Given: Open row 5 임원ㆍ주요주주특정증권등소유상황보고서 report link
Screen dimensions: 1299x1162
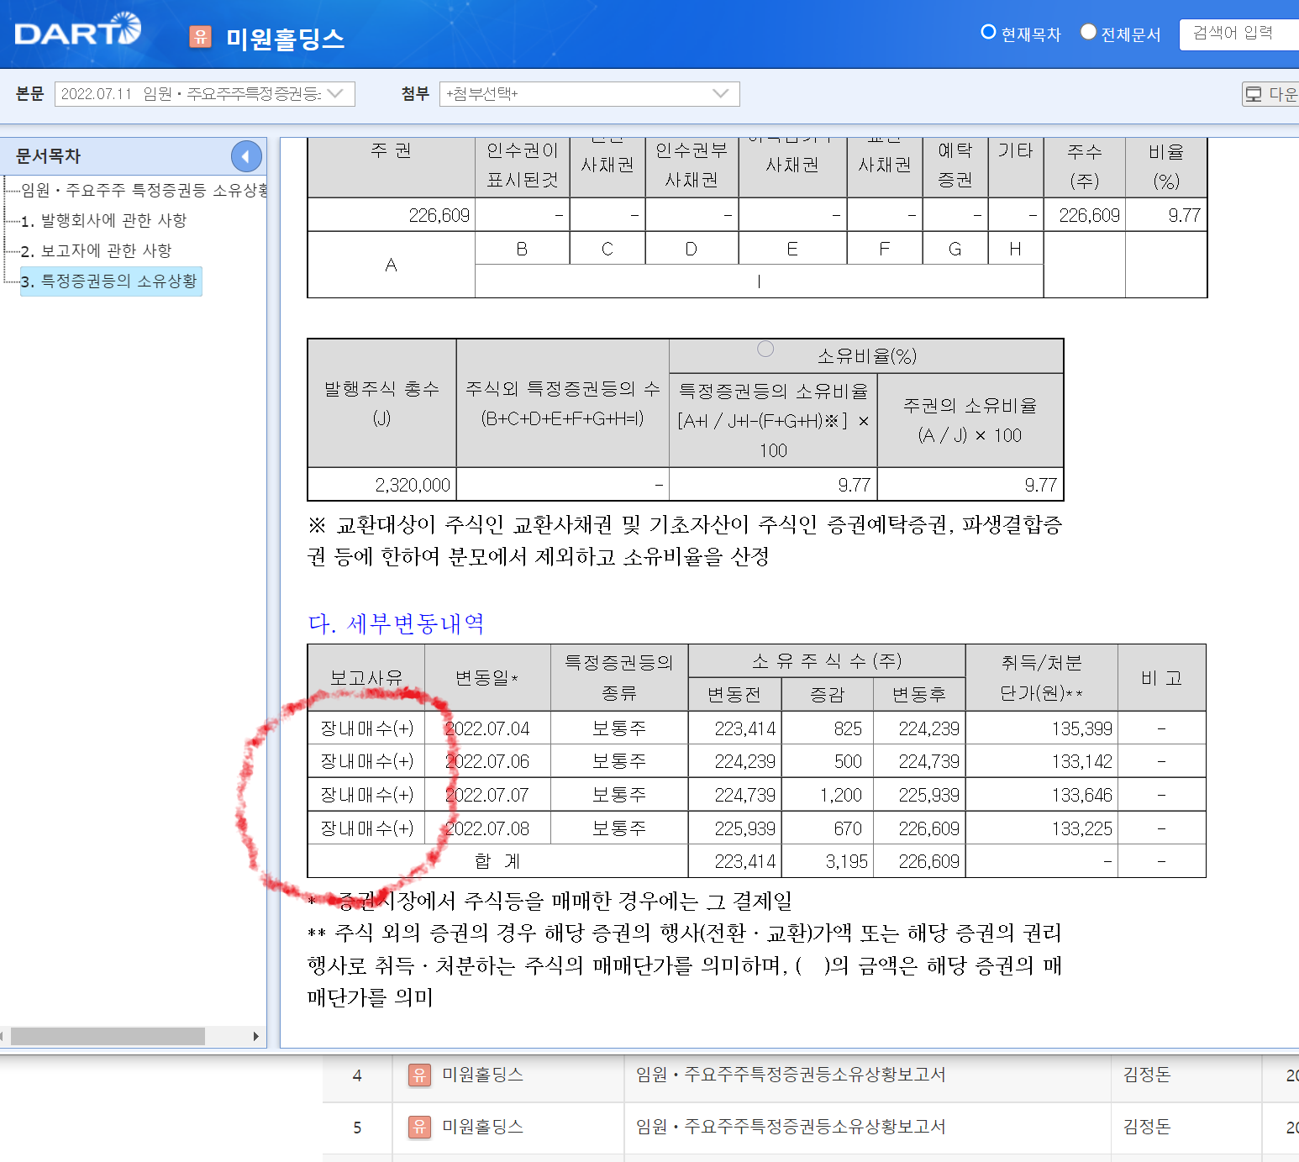Looking at the screenshot, I should point(791,1127).
